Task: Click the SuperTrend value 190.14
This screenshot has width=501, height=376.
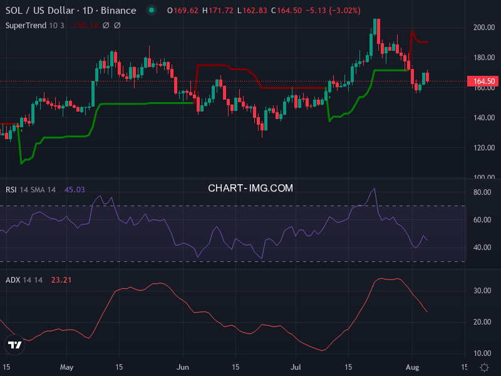Action: pos(86,26)
